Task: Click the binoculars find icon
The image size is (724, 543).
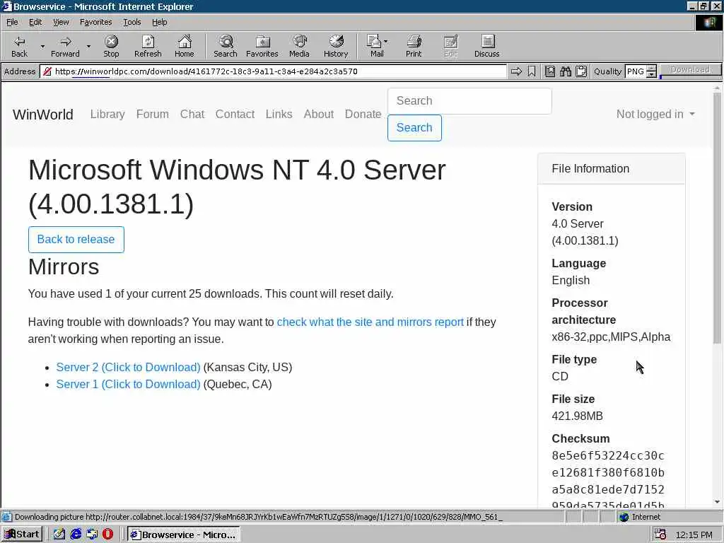Action: (x=566, y=71)
